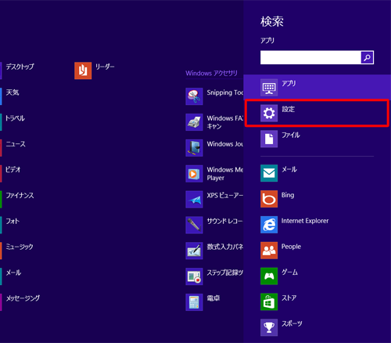Open the People app icon
391x343 pixels.
coord(269,251)
